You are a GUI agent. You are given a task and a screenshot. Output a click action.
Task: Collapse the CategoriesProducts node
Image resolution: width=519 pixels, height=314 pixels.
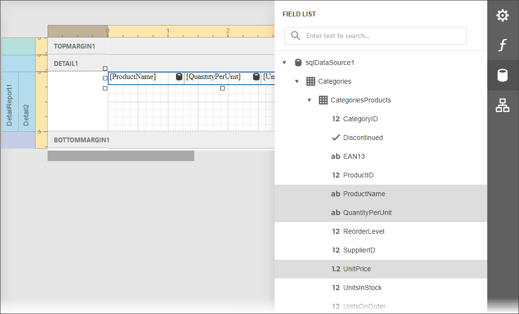click(x=310, y=100)
